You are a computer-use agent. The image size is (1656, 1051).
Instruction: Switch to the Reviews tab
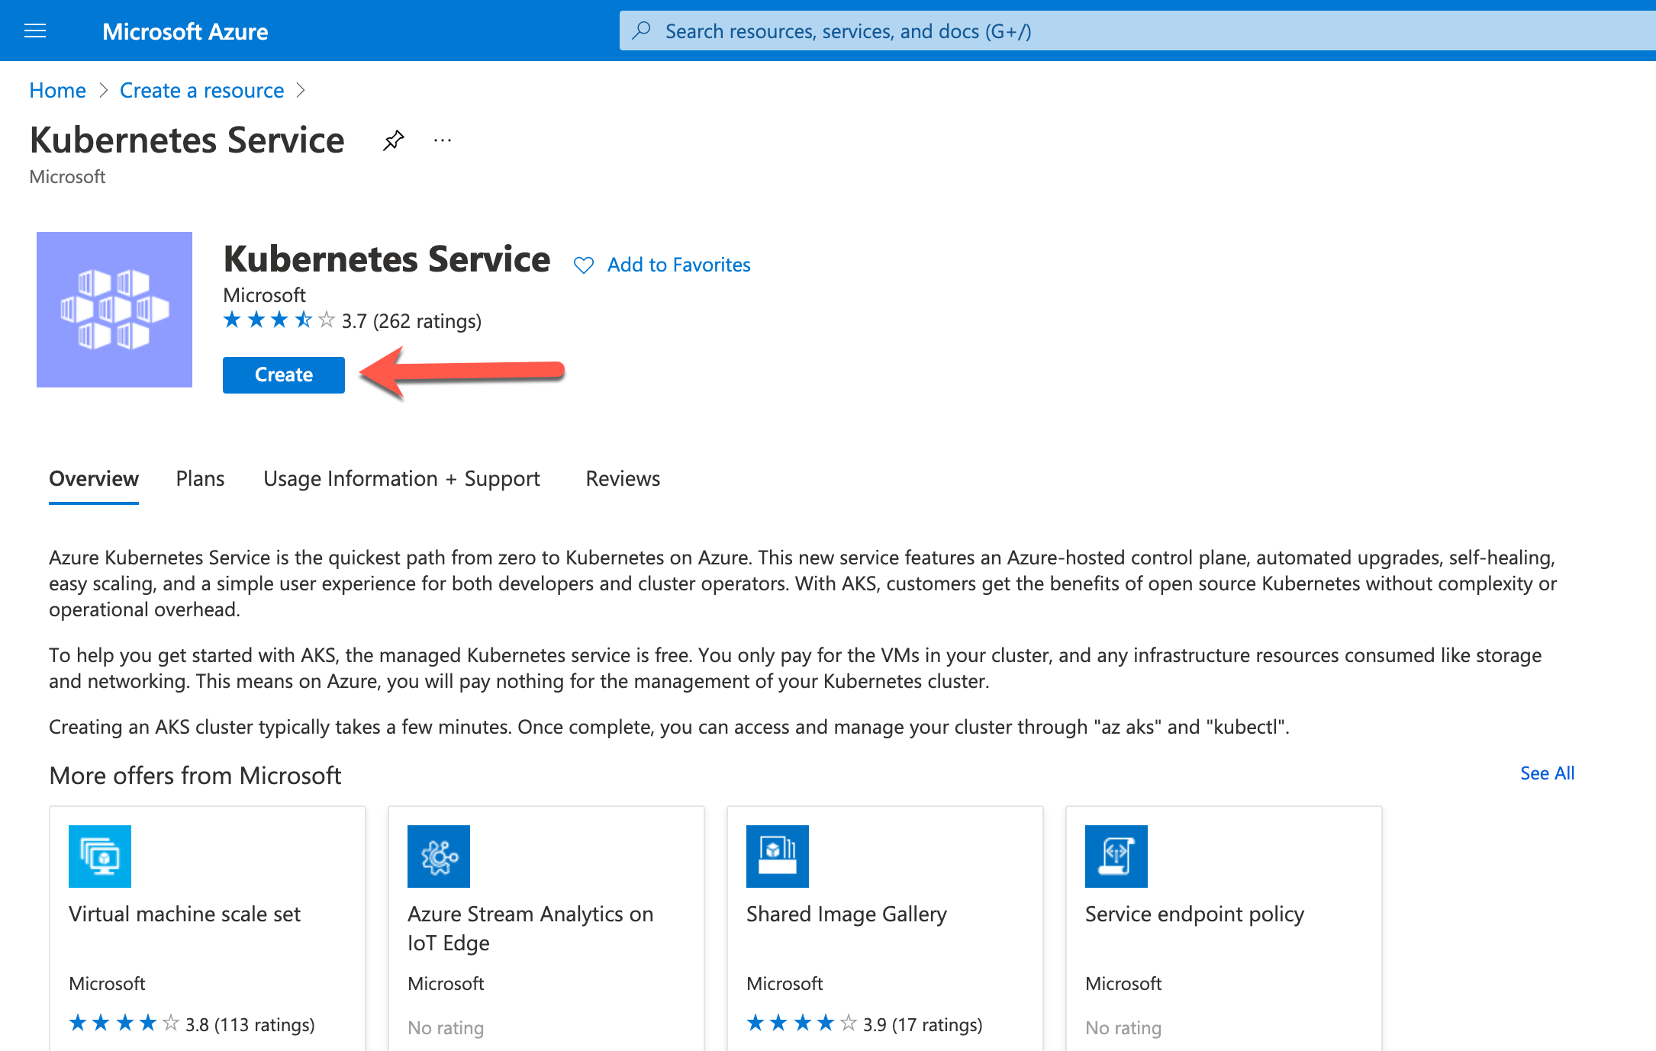tap(623, 478)
